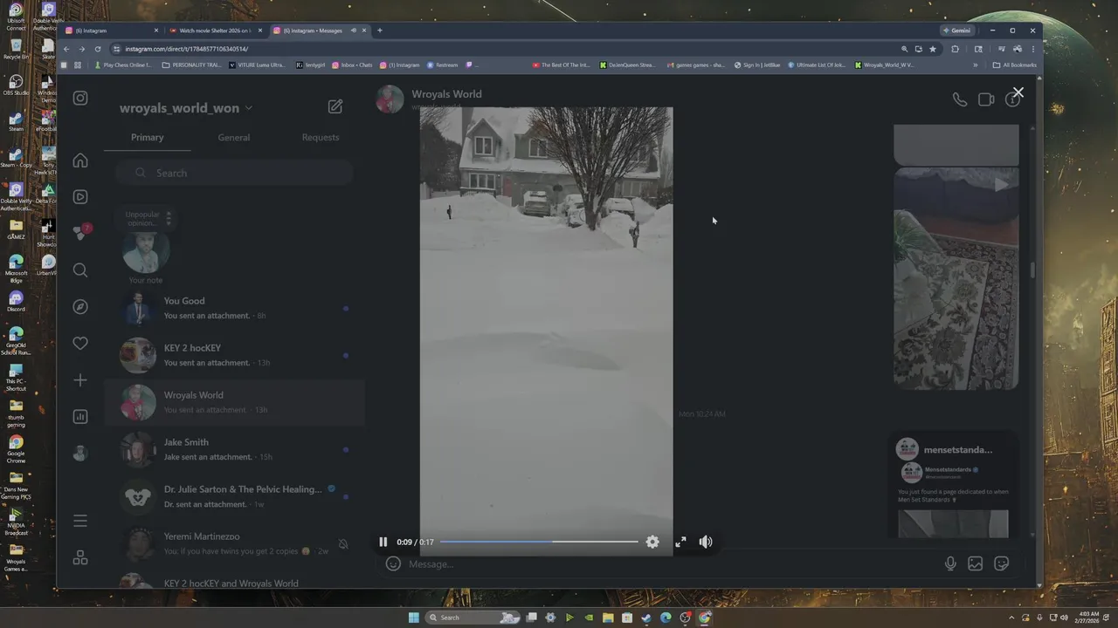Open Discord desktop shortcut
The image size is (1118, 628).
tap(16, 301)
